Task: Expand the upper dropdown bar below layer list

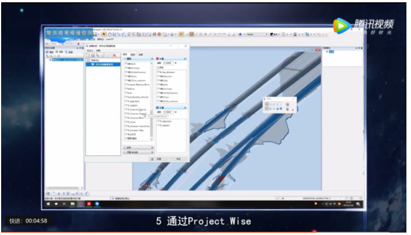Action: click(x=139, y=147)
